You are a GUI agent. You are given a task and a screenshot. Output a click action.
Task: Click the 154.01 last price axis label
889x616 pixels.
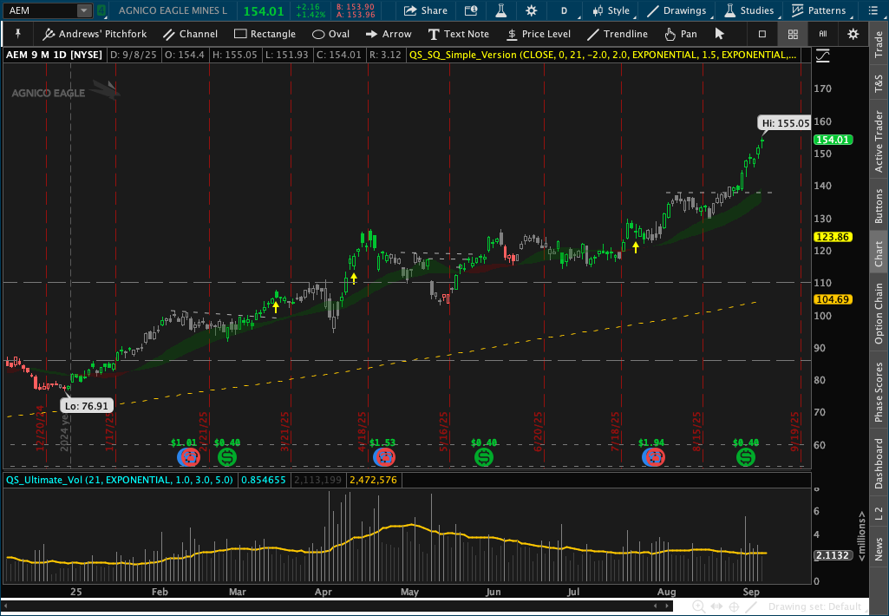tap(833, 140)
